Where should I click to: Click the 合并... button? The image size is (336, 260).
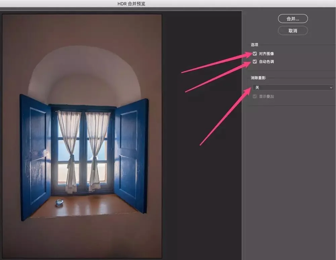coord(293,19)
